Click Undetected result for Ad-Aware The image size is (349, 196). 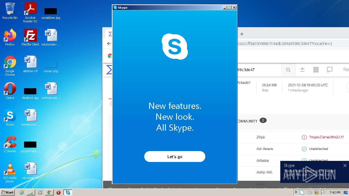click(318, 149)
